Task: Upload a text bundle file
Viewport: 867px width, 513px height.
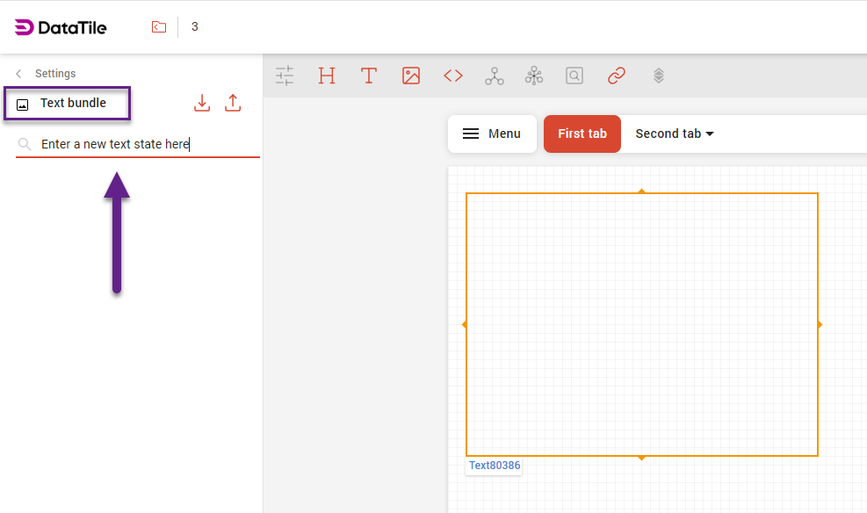Action: tap(233, 103)
